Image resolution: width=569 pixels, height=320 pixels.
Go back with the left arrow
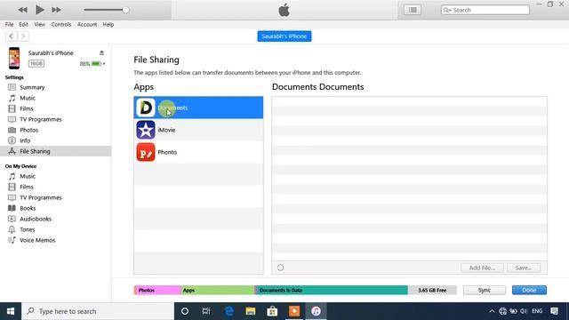click(12, 36)
